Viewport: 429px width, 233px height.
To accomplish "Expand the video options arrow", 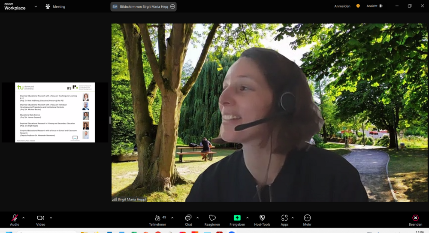I will click(51, 218).
